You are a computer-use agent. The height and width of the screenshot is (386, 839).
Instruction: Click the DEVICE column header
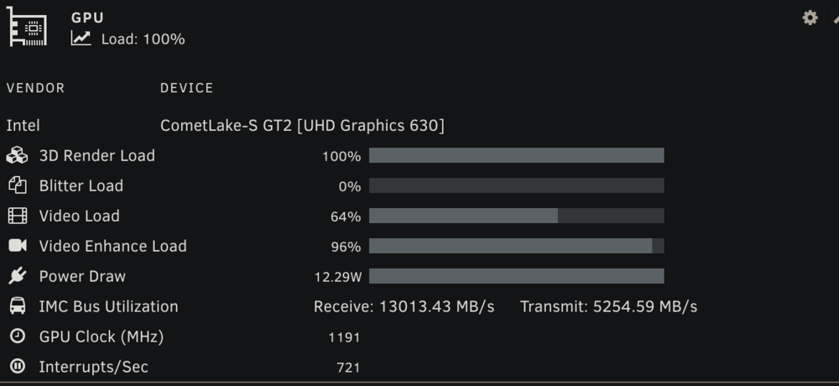pyautogui.click(x=187, y=88)
